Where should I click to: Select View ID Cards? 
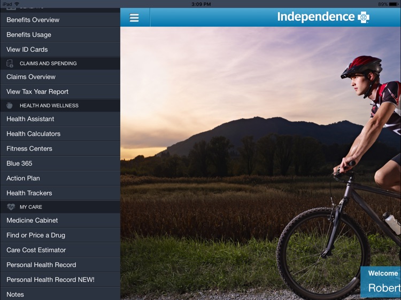[x=60, y=50]
